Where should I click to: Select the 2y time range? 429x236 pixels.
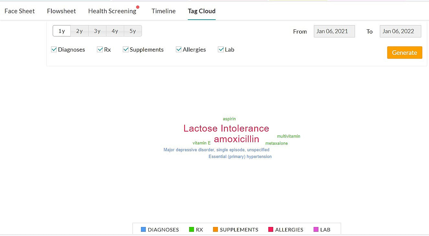pos(79,31)
